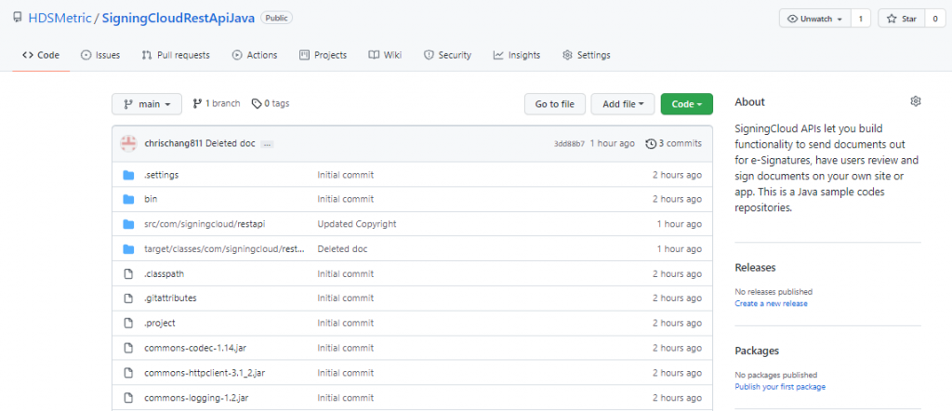Go to the Actions tab
952x411 pixels.
pyautogui.click(x=255, y=55)
